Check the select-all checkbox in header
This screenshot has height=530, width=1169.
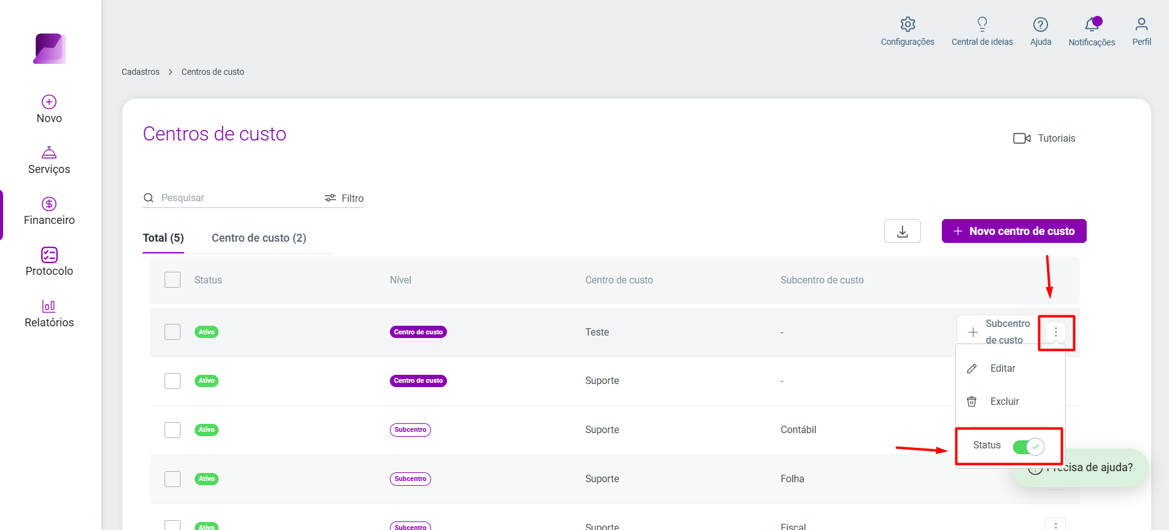pos(173,280)
